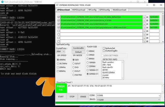
Task: Choose 16Mbit-C1 flash size
Action: (x=92, y=70)
